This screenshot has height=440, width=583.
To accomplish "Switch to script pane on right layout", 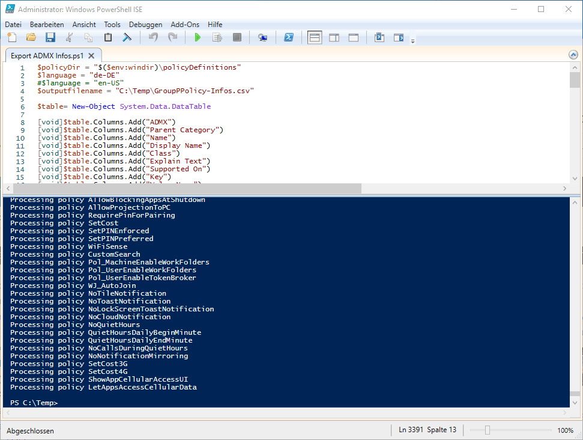I will pos(334,38).
